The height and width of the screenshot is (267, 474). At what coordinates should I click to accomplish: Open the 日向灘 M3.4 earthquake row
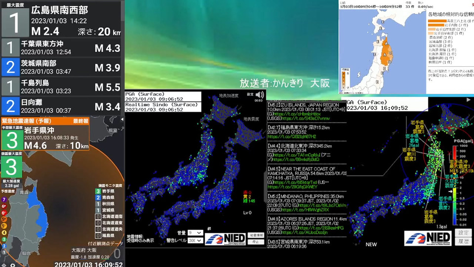pyautogui.click(x=61, y=106)
